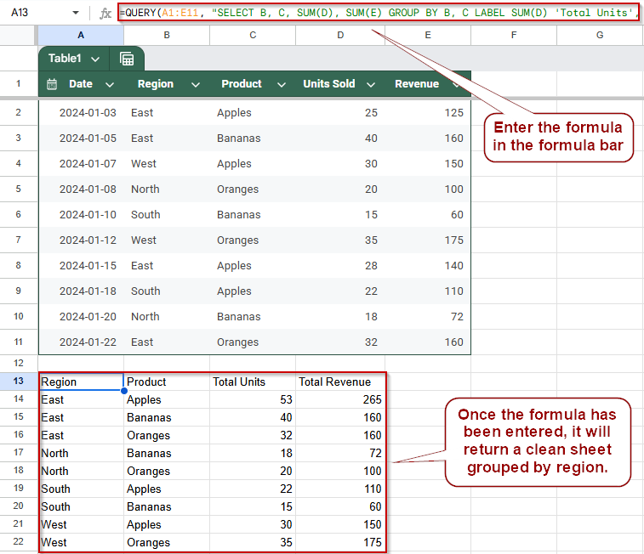Open the Region column filter dropdown
The height and width of the screenshot is (554, 644).
click(196, 84)
